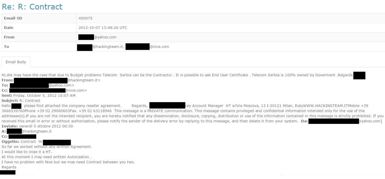Click the Date label cell
Viewport: 385px width, 179px height.
(39, 28)
